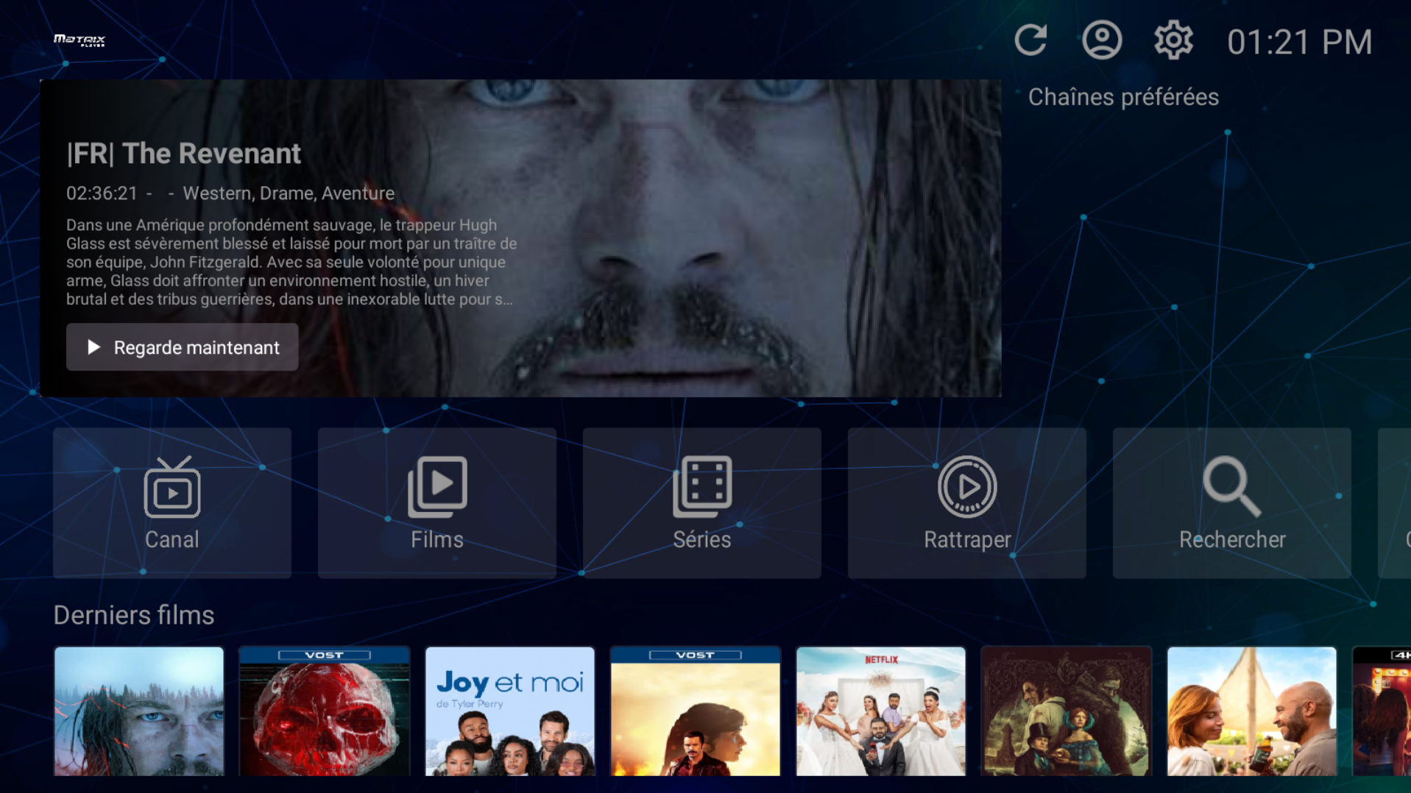Refresh the app with the reload icon
The height and width of the screenshot is (793, 1411).
[1030, 40]
